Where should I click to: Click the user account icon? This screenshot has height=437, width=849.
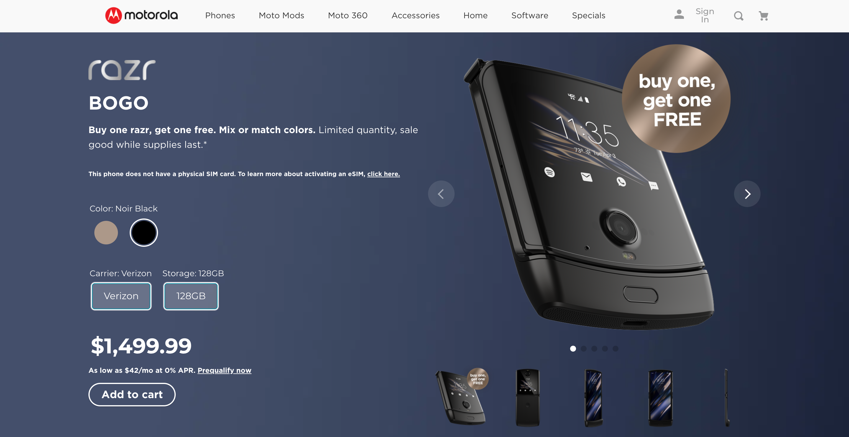[678, 15]
